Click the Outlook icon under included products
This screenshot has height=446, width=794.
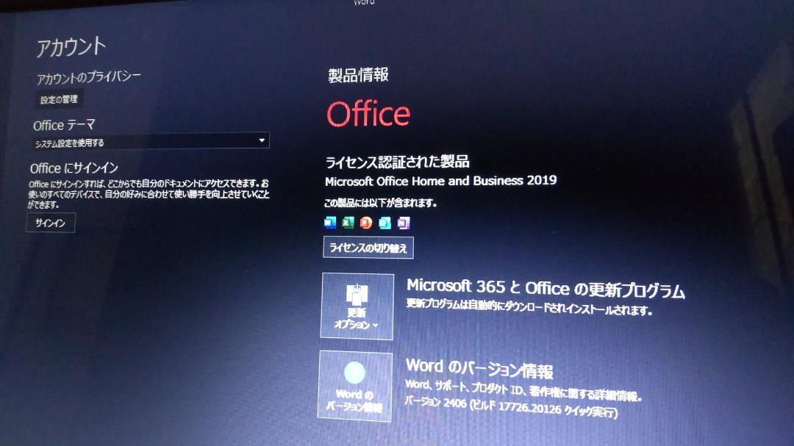[x=385, y=223]
